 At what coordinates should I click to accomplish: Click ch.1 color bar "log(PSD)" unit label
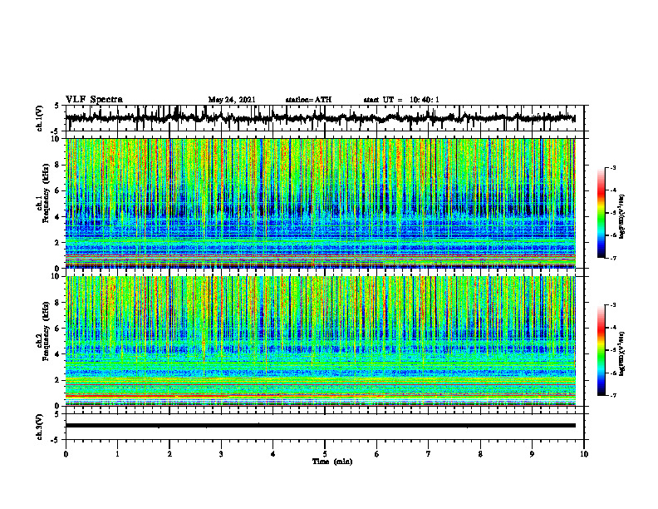[623, 216]
